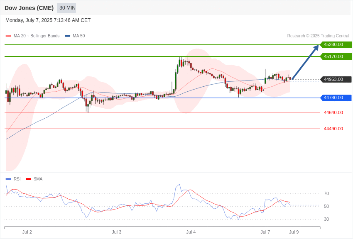This screenshot has width=353, height=239.
Task: Click the 30 MIN timeframe badge
Action: 66,8
